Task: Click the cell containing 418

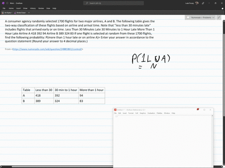Action: point(44,95)
